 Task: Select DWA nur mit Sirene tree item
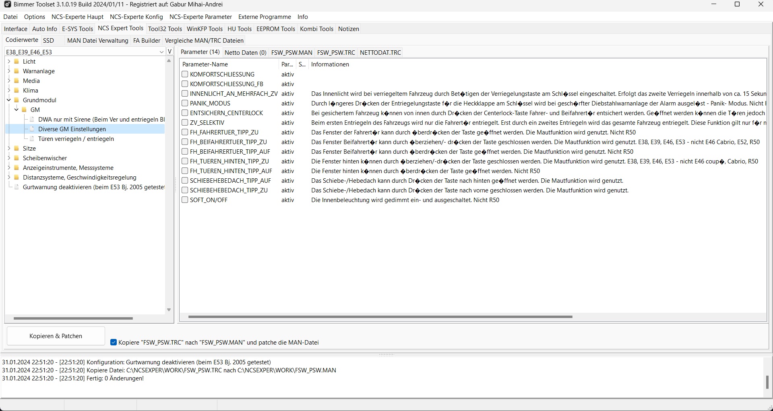pyautogui.click(x=101, y=120)
